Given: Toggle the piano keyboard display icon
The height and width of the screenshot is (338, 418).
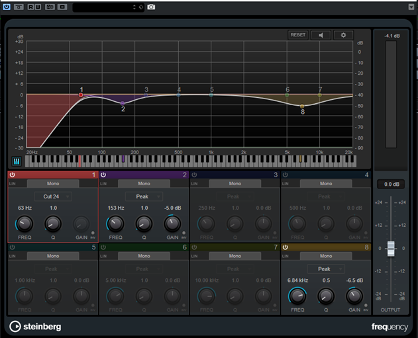Looking at the screenshot, I should (x=16, y=161).
